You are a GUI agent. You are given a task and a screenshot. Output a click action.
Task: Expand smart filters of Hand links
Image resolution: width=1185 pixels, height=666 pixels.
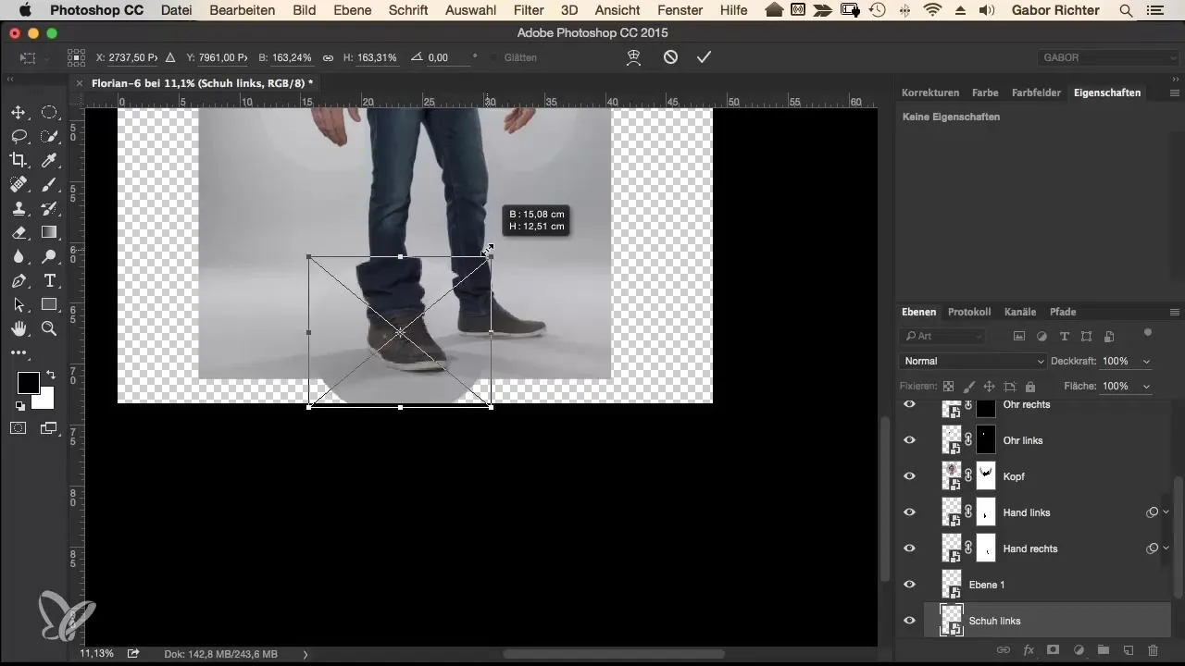pyautogui.click(x=1166, y=512)
